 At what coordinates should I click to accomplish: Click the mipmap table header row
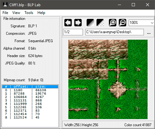coord(30,87)
